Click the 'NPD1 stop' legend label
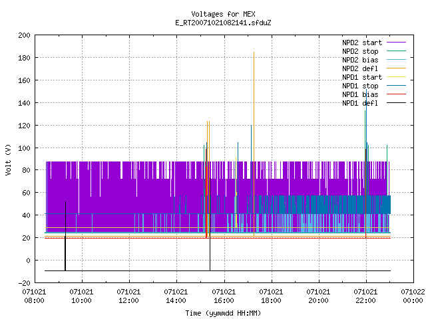Viewport: 426px width, 319px height. click(x=360, y=86)
